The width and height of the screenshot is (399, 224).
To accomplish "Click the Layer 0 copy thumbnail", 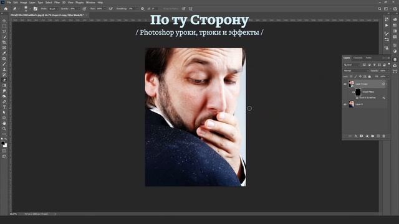I will pos(352,84).
